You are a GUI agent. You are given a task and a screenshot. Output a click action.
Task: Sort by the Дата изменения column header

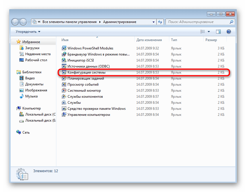(149, 40)
